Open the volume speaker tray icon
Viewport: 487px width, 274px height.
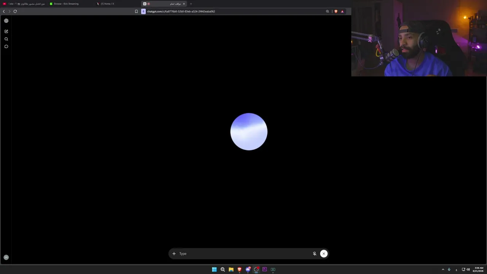[468, 269]
